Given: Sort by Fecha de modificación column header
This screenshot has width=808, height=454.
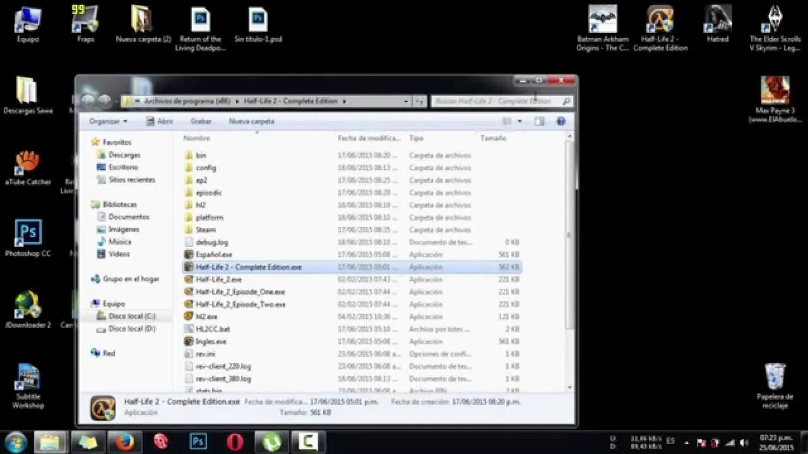Looking at the screenshot, I should coord(370,138).
